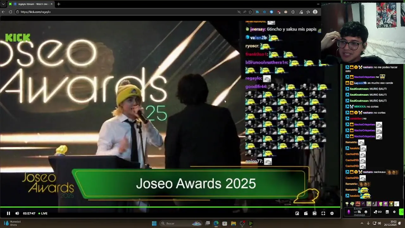Click the 'es mucho eso cande' message
Screen dimensions: 405x228
(x=380, y=83)
